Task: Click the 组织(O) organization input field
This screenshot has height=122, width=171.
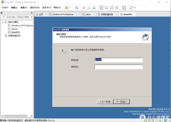Action: pyautogui.click(x=118, y=67)
